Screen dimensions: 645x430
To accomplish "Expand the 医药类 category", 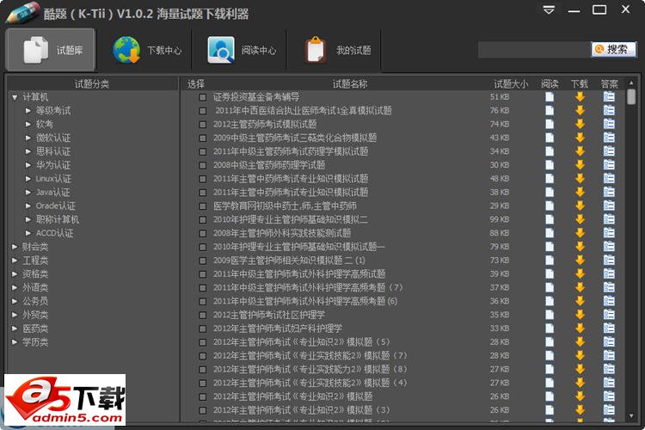I will (x=15, y=329).
